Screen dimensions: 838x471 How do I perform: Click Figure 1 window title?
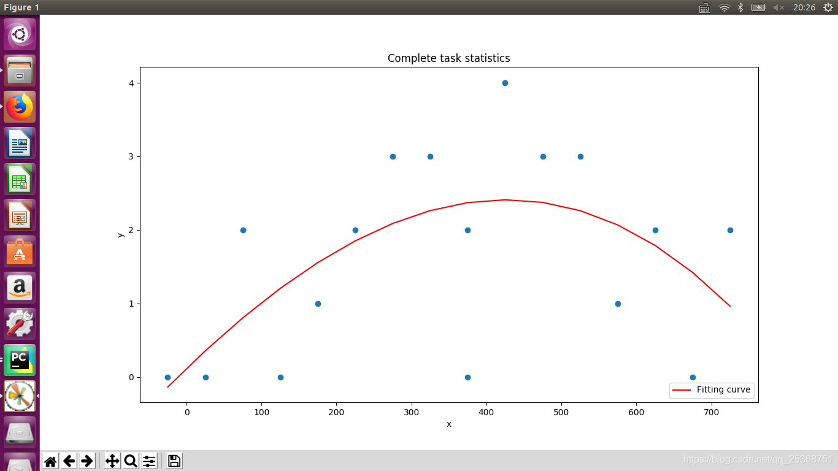[21, 7]
